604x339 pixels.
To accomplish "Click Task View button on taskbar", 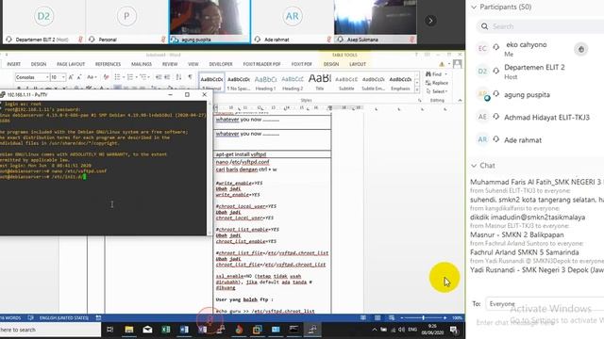I will coord(109,330).
